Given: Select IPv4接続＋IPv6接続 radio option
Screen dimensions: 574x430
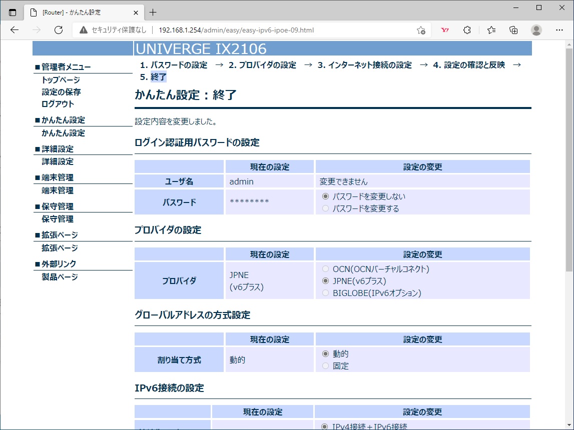Looking at the screenshot, I should pos(324,426).
